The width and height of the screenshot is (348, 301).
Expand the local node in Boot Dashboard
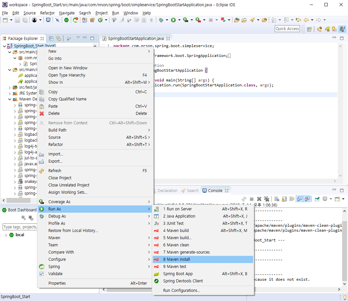(x=6, y=235)
